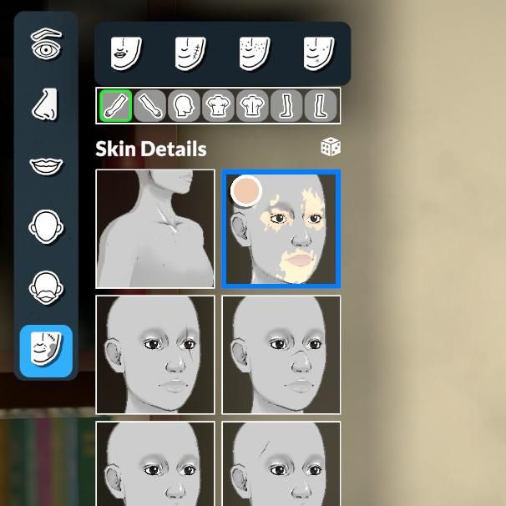Choose the blemishes and moles face subcategory
Screen dimensions: 506x506
[x=319, y=53]
